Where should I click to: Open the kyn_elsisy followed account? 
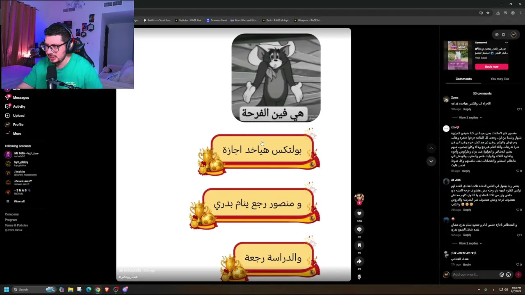coord(16,163)
